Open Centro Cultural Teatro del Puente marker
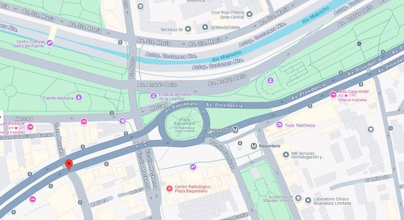The height and width of the screenshot is (220, 404). pyautogui.click(x=49, y=43)
